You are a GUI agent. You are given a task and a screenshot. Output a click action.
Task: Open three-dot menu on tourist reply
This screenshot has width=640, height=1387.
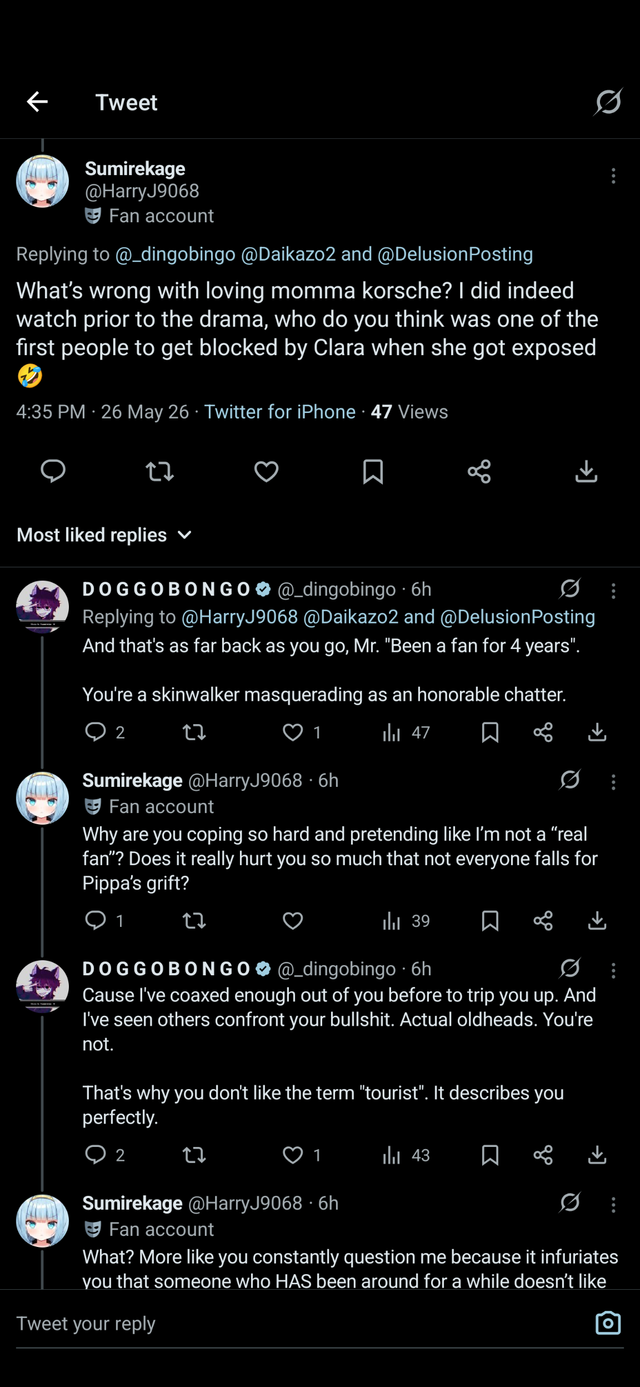pos(613,970)
